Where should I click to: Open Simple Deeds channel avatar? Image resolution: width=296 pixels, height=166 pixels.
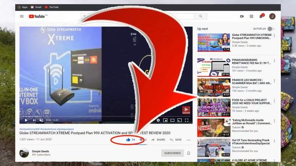(24, 153)
